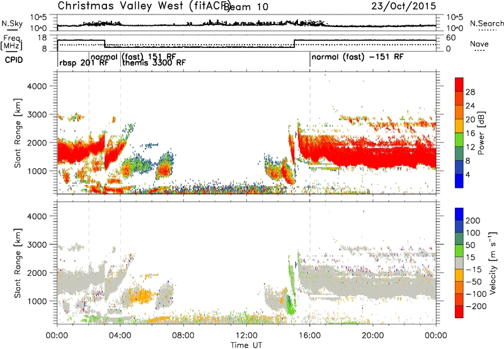The width and height of the screenshot is (504, 349).
Task: Click the 'Christmas Valley West (fitACF)' title
Action: [144, 6]
